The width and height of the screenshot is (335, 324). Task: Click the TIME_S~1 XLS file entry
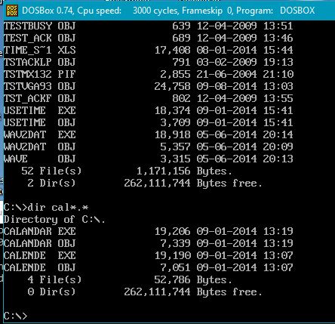coord(148,50)
